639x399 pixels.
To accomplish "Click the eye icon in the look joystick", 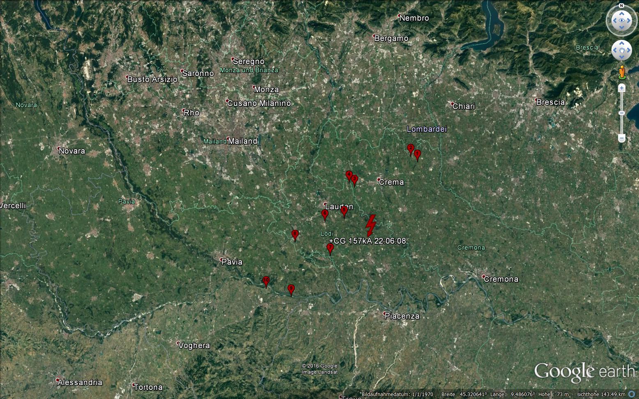I will pos(621,20).
